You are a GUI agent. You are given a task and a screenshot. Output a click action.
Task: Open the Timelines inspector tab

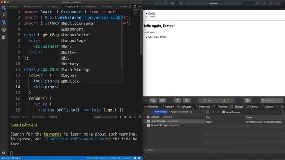click(220, 107)
